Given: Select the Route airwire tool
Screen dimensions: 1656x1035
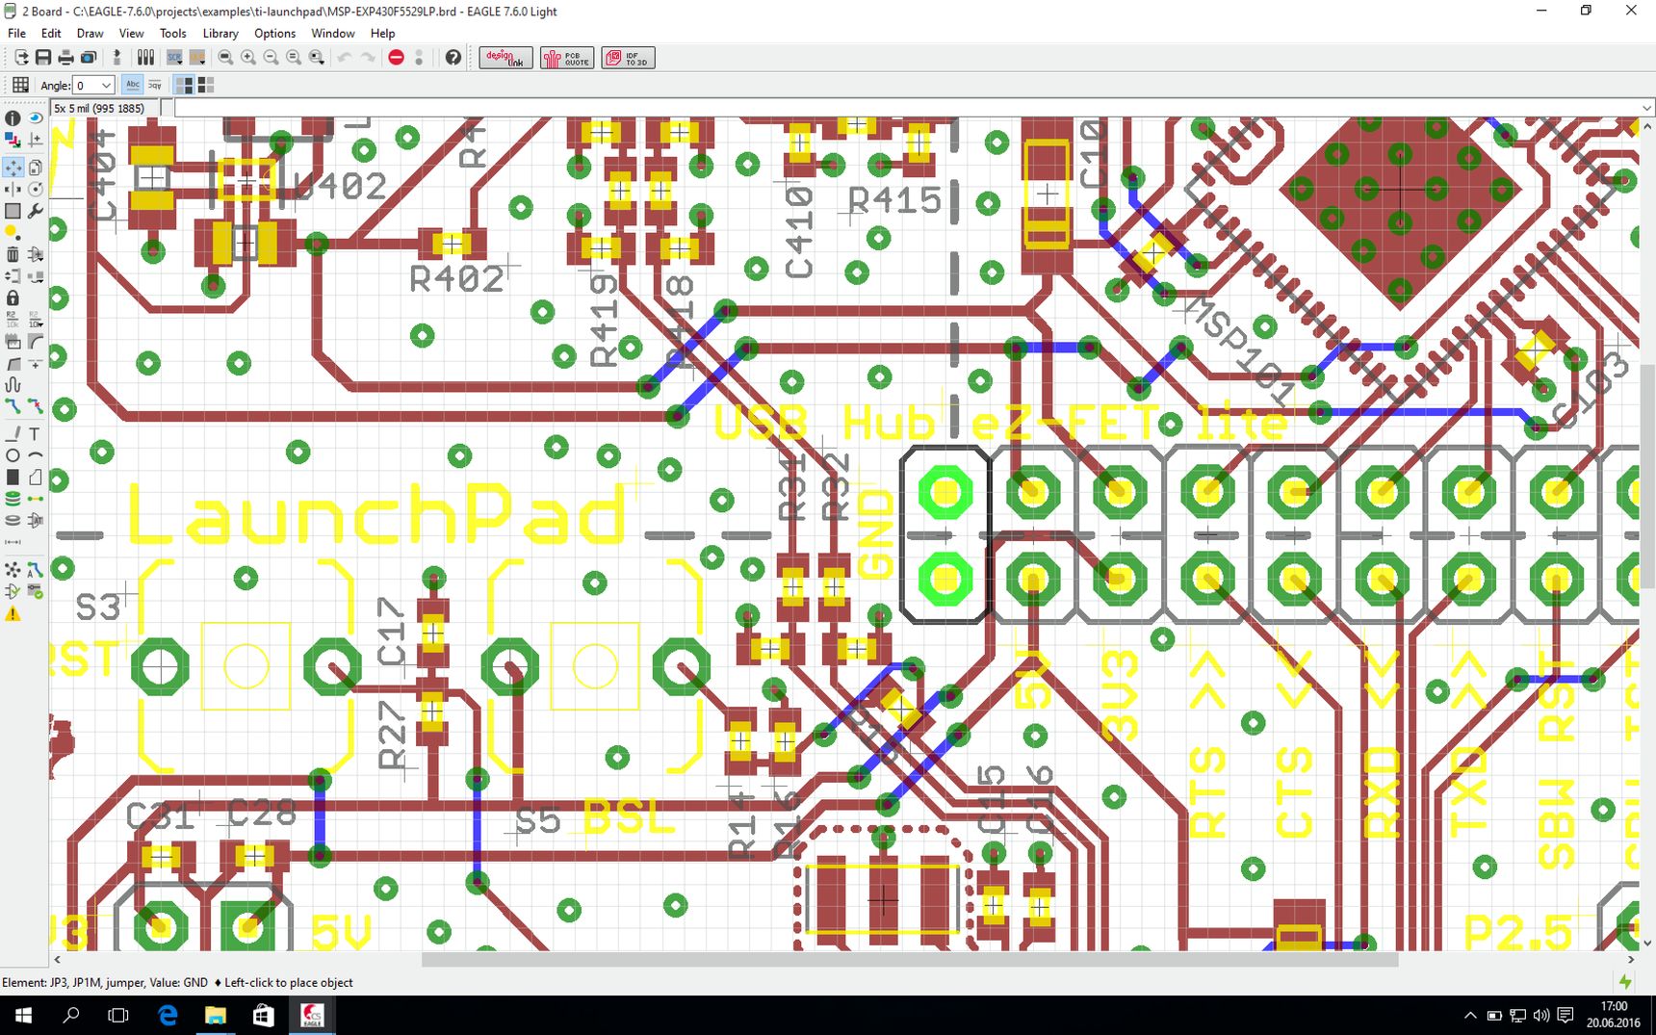Looking at the screenshot, I should (x=13, y=406).
